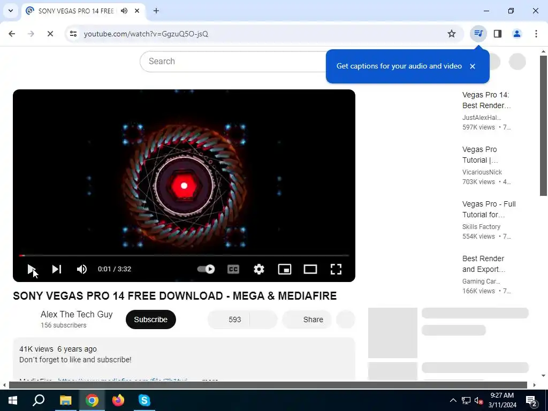Viewport: 548px width, 411px height.
Task: Mute the video volume speaker icon
Action: (82, 269)
